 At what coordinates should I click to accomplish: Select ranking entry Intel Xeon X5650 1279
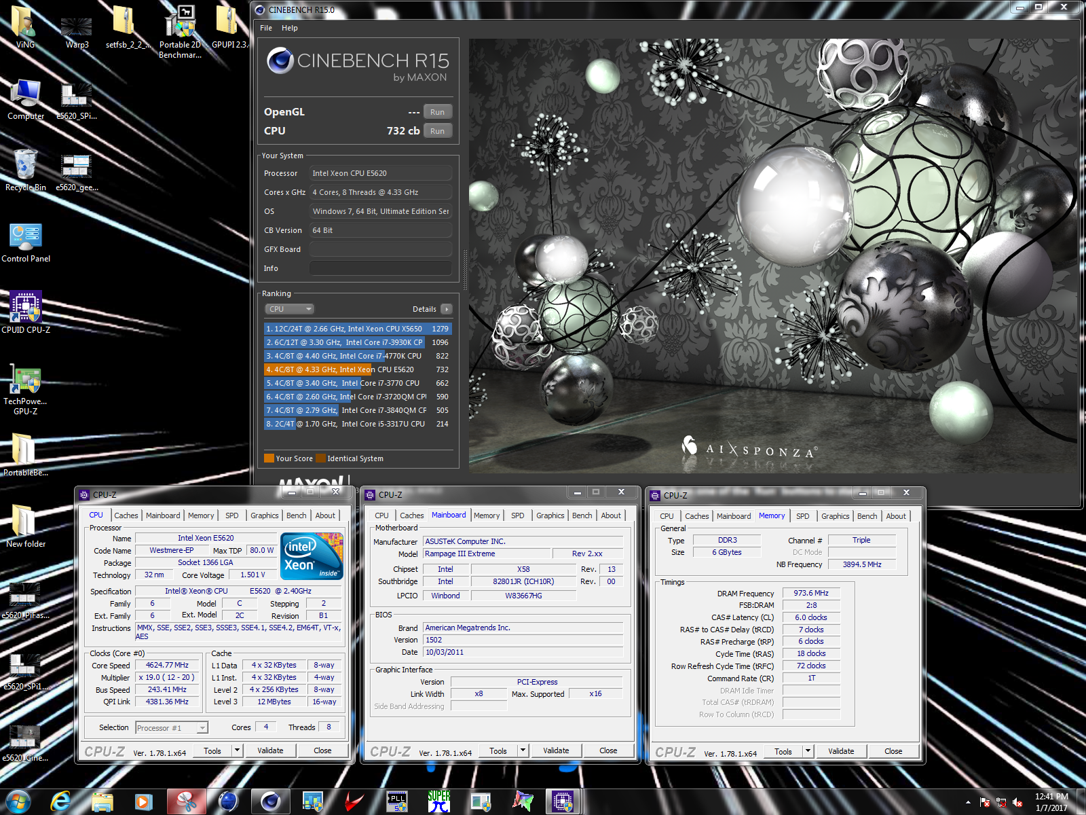coord(358,329)
